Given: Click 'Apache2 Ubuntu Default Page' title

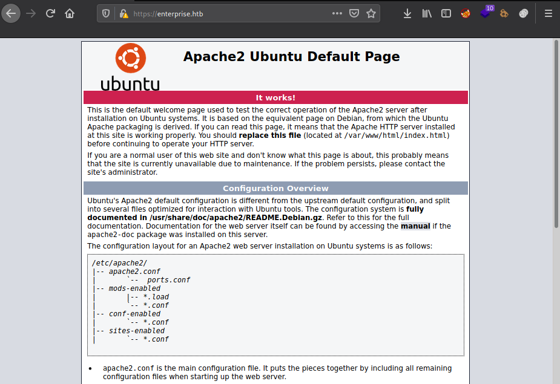Looking at the screenshot, I should (291, 56).
